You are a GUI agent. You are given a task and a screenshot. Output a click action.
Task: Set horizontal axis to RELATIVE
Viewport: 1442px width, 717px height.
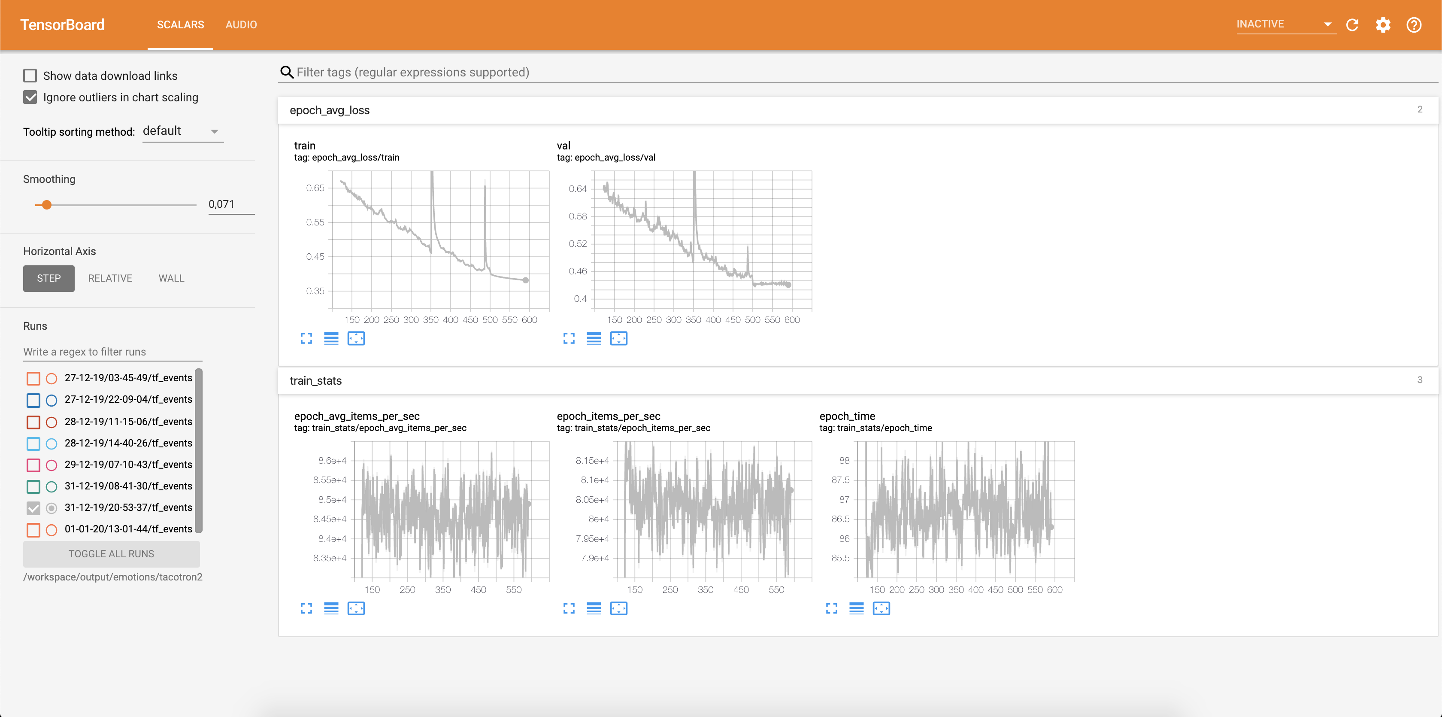coord(110,278)
